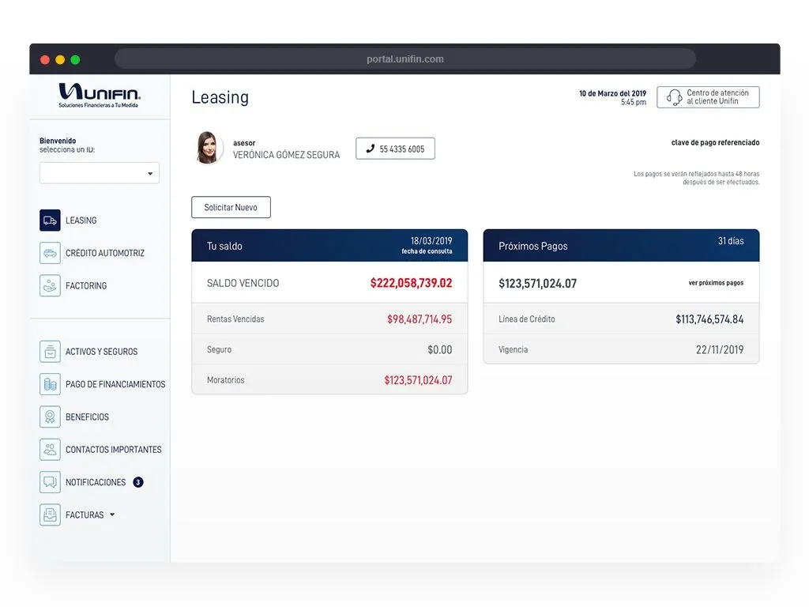This screenshot has width=809, height=607.
Task: Open 'ver próximos pagos' link
Action: coord(719,283)
